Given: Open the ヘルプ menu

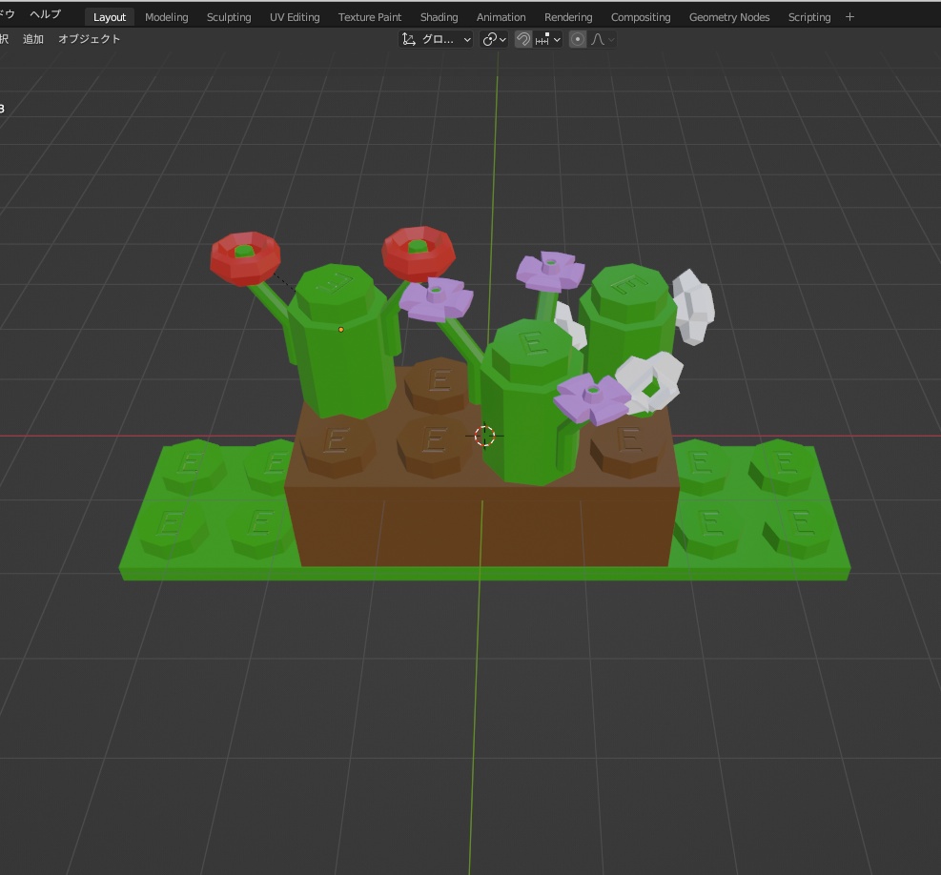Looking at the screenshot, I should click(45, 13).
